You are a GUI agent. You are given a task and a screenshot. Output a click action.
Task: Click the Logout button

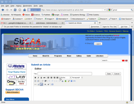pyautogui.click(x=98, y=44)
